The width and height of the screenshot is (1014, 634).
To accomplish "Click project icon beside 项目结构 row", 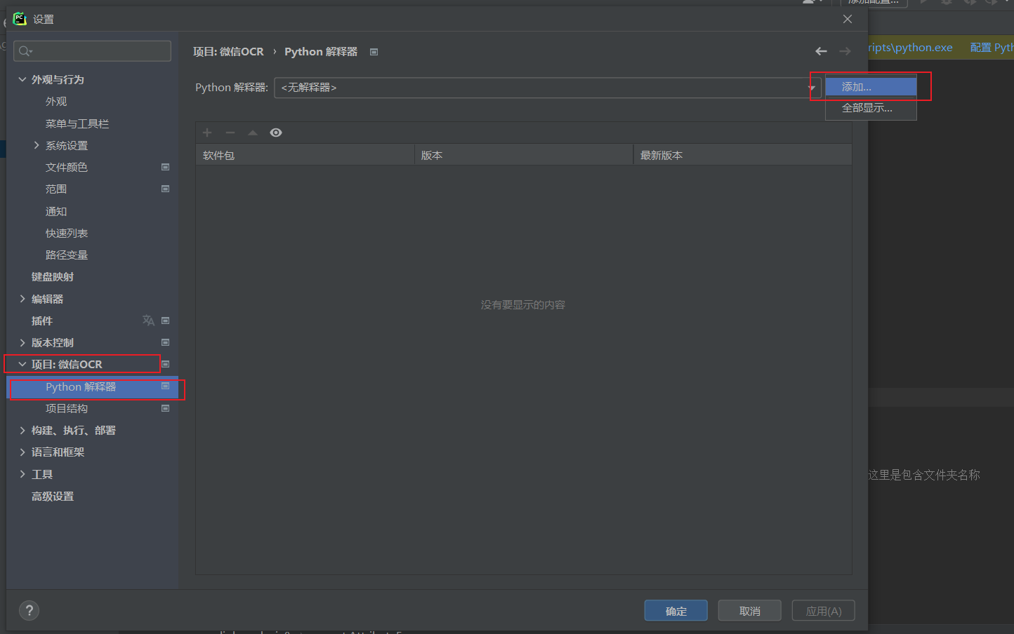I will (x=166, y=408).
